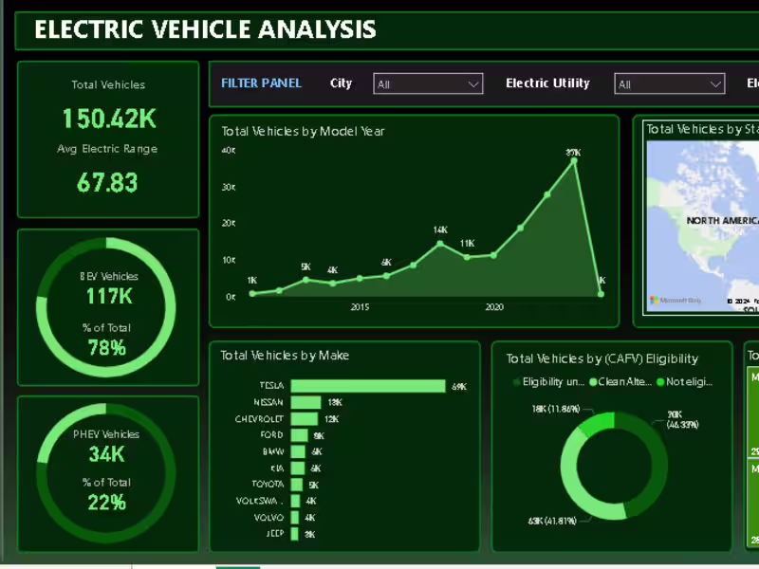Viewport: 759px width, 569px height.
Task: Click the ELECTRIC VEHICLE ANALYSIS title
Action: click(205, 29)
